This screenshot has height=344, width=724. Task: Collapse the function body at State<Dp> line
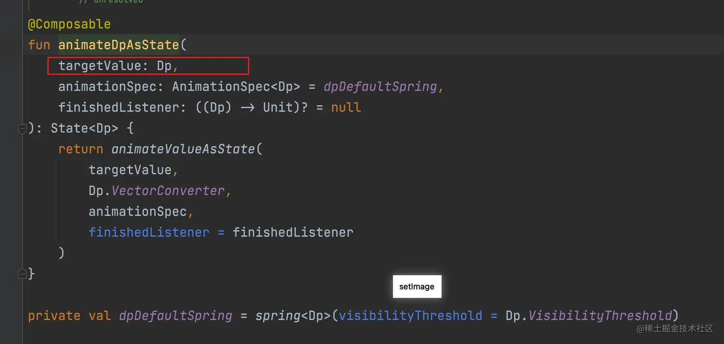pyautogui.click(x=22, y=129)
